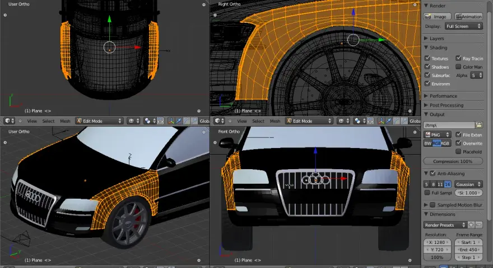The image size is (493, 268).
Task: Adjust Compression 100% slider
Action: [x=453, y=161]
